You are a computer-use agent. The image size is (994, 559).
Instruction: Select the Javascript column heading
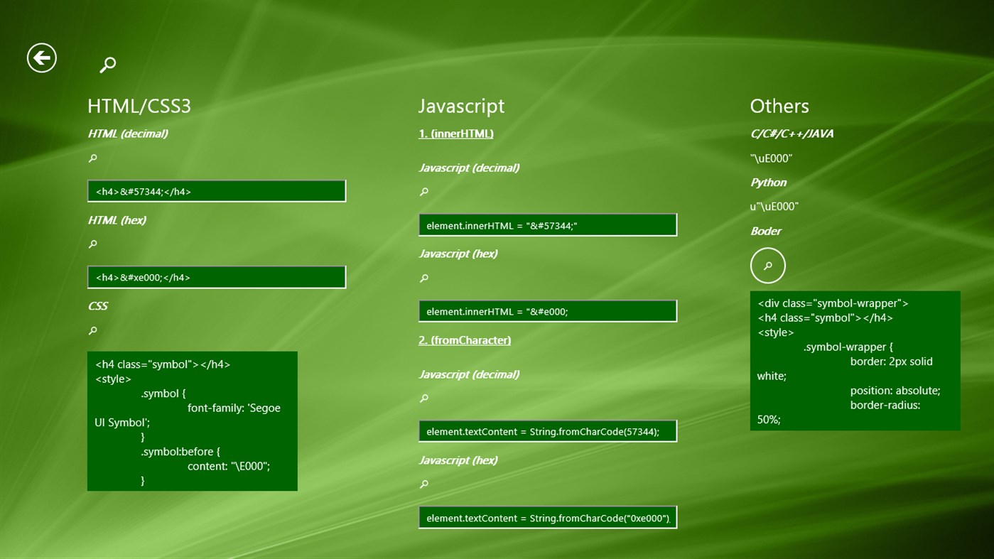[x=462, y=106]
